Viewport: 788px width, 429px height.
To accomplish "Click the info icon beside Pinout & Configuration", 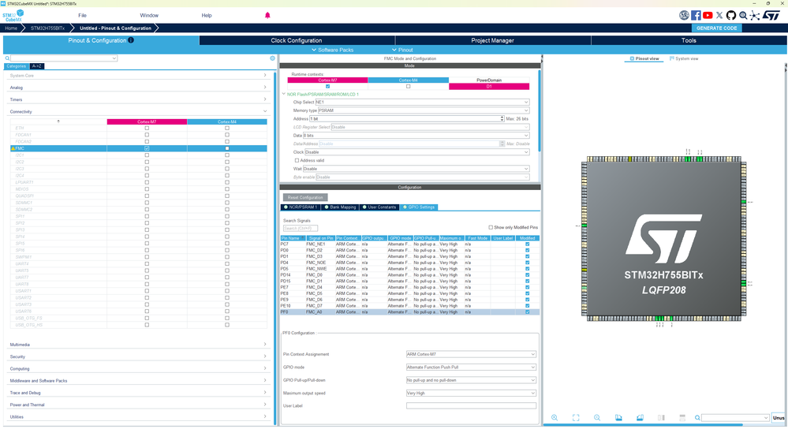I will [131, 40].
